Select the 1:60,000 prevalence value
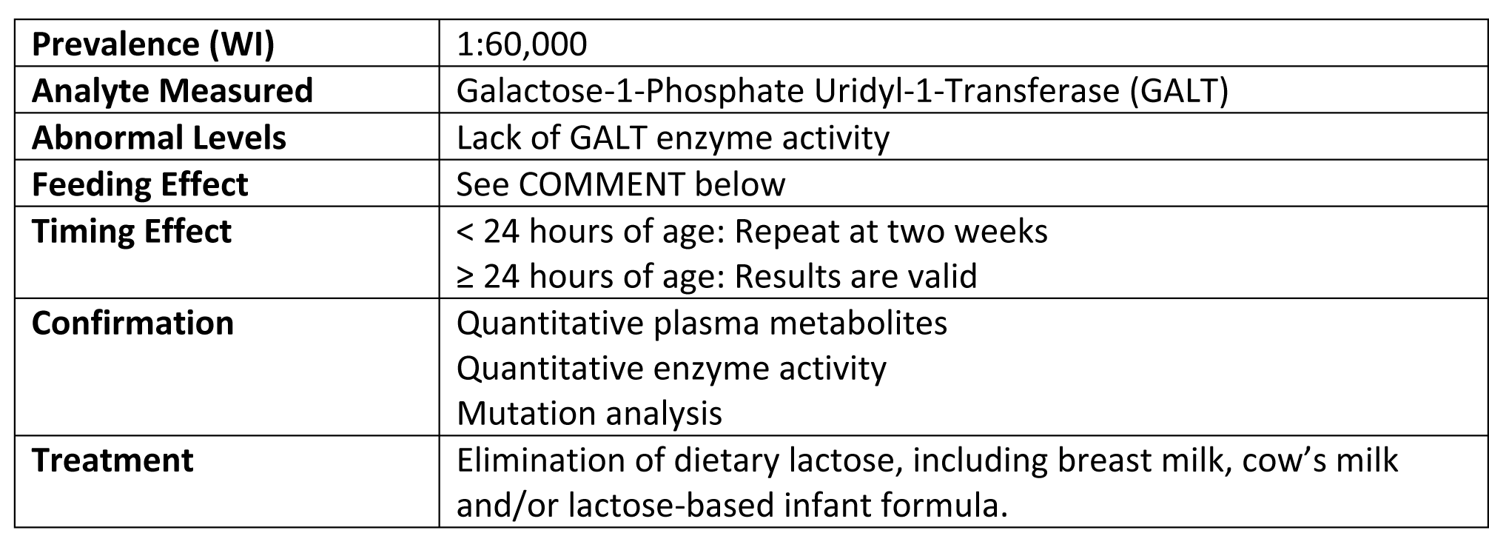This screenshot has height=553, width=1489. (522, 44)
